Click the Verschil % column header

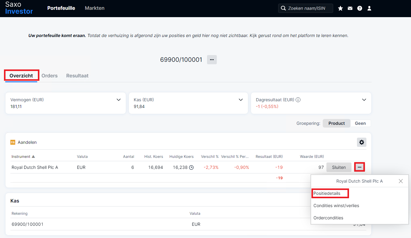(x=210, y=156)
